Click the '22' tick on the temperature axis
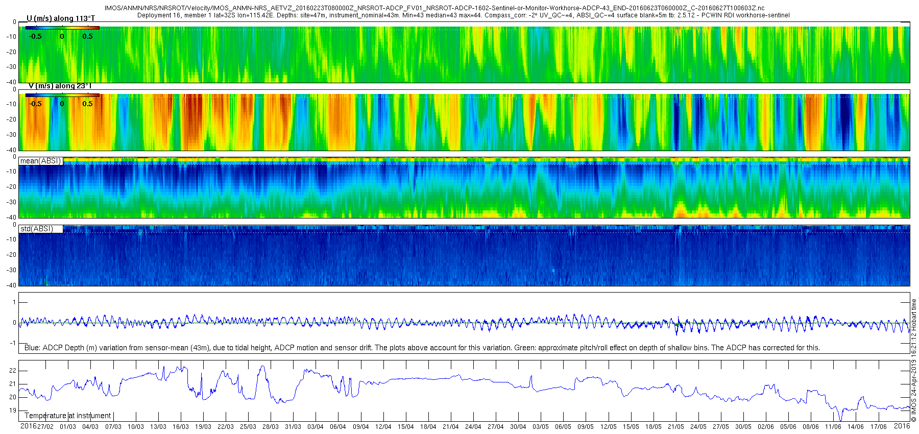Screen dimensions: 919x434 pyautogui.click(x=13, y=371)
